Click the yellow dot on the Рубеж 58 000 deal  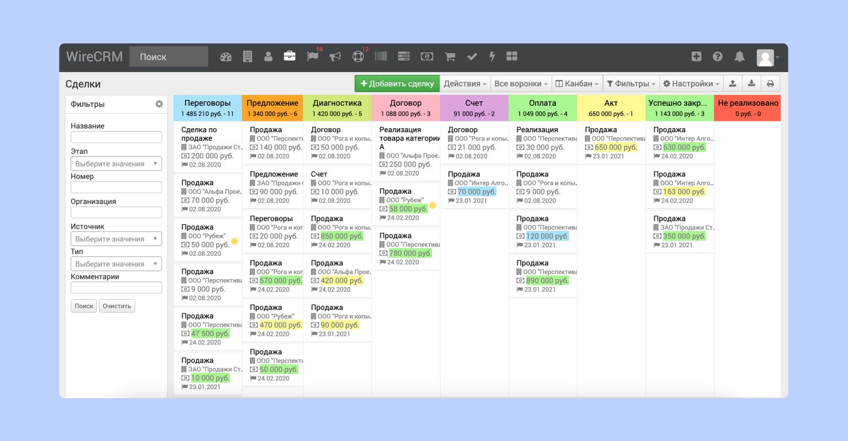pyautogui.click(x=433, y=205)
